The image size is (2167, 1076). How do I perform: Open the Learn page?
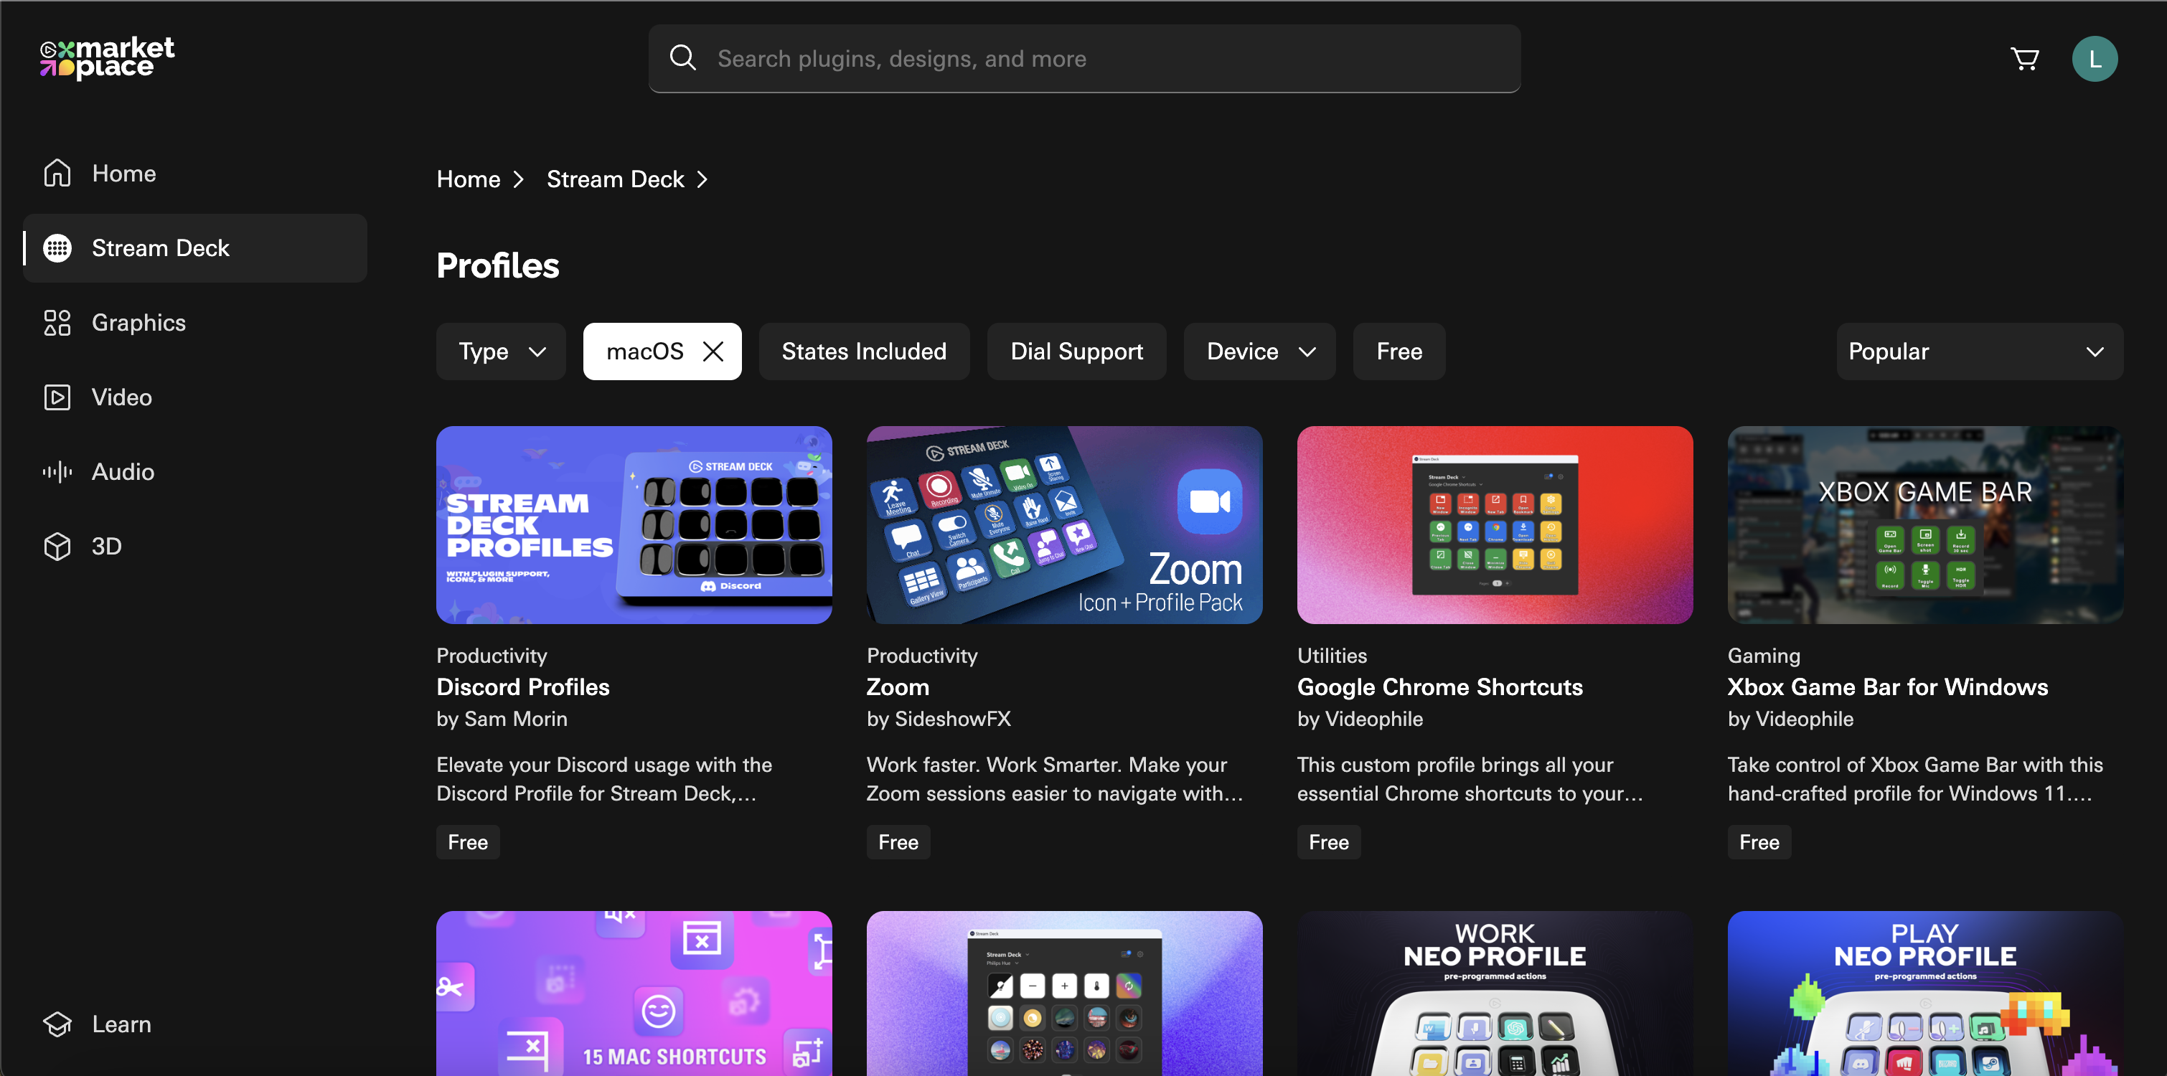(195, 1024)
